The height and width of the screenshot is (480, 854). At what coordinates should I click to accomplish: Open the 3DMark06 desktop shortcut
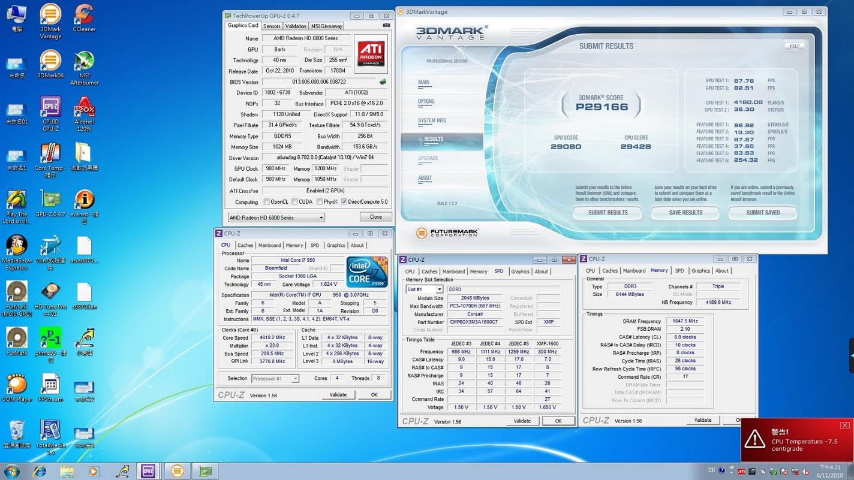(x=50, y=64)
